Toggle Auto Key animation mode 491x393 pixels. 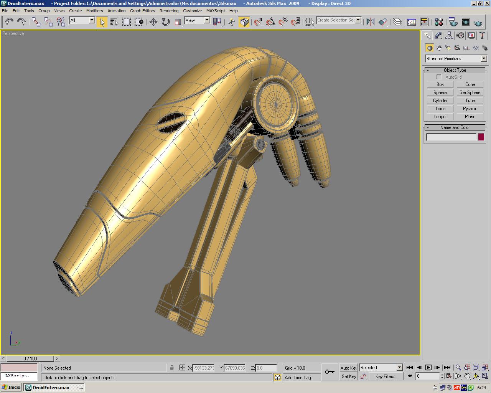tap(349, 368)
